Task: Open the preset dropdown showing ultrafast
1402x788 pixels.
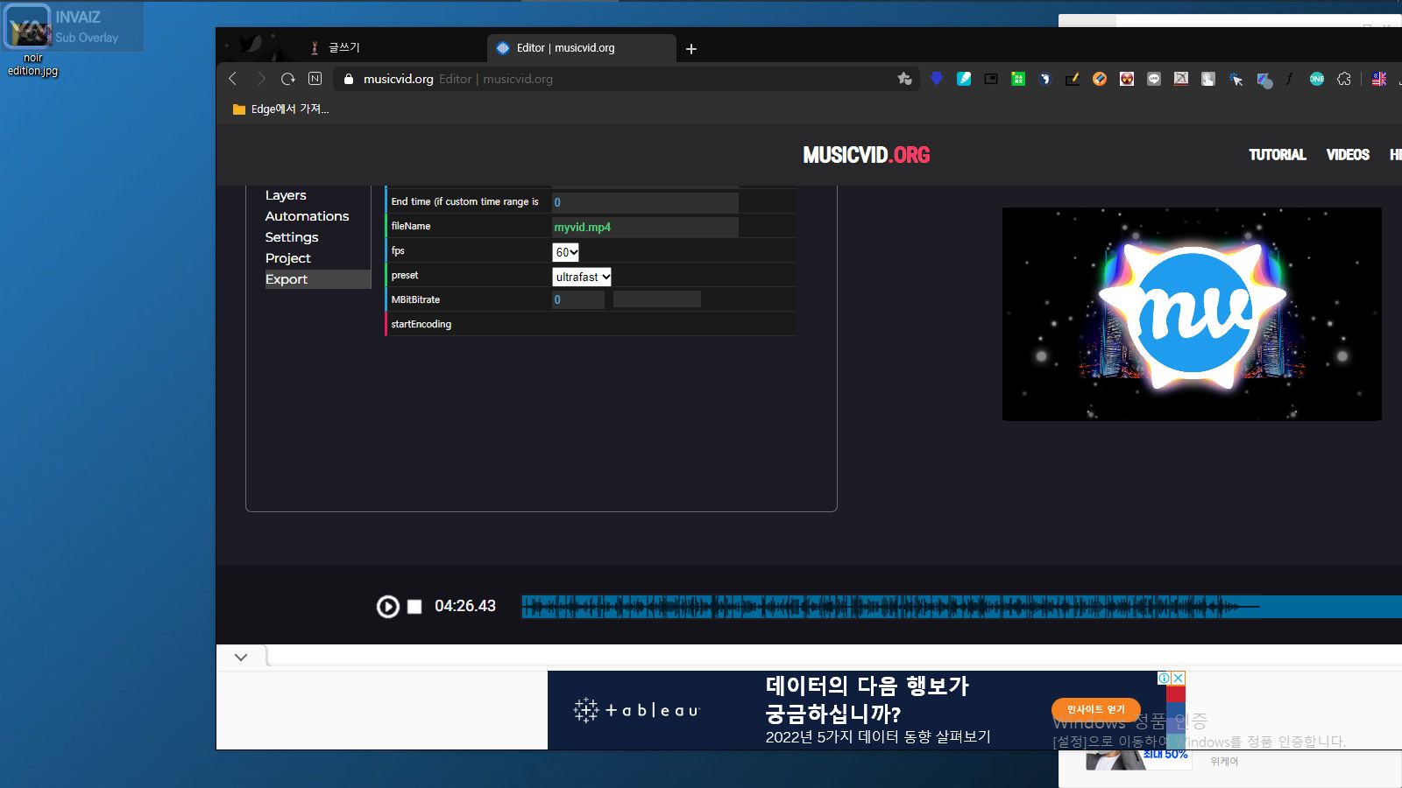Action: coord(581,277)
